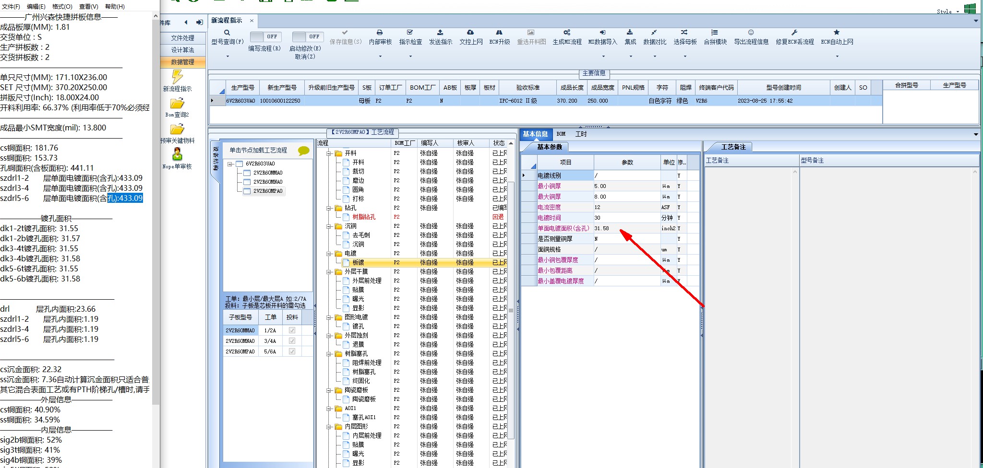Click the 电镀时间 parameter value field

point(627,218)
